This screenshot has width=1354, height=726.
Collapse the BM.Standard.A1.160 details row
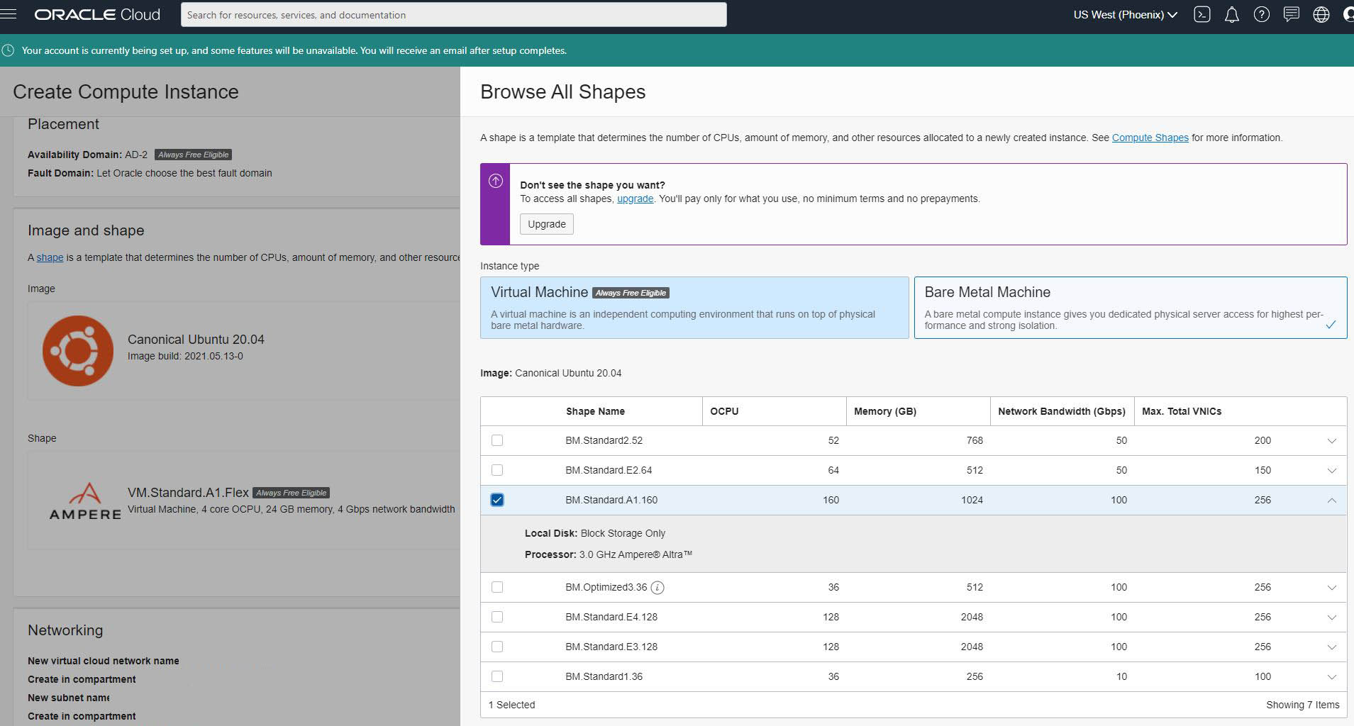coord(1331,501)
